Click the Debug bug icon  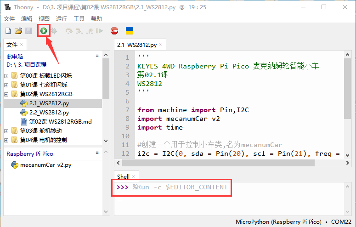[x=54, y=31]
